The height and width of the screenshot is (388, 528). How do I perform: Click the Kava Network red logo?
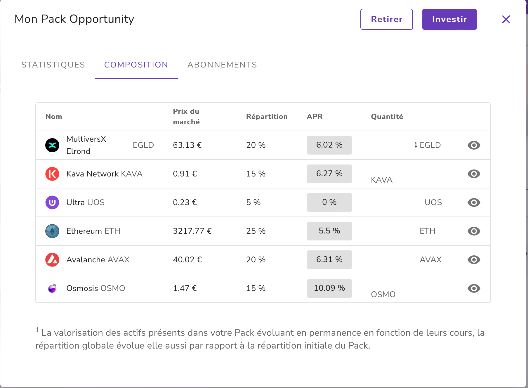(x=52, y=174)
